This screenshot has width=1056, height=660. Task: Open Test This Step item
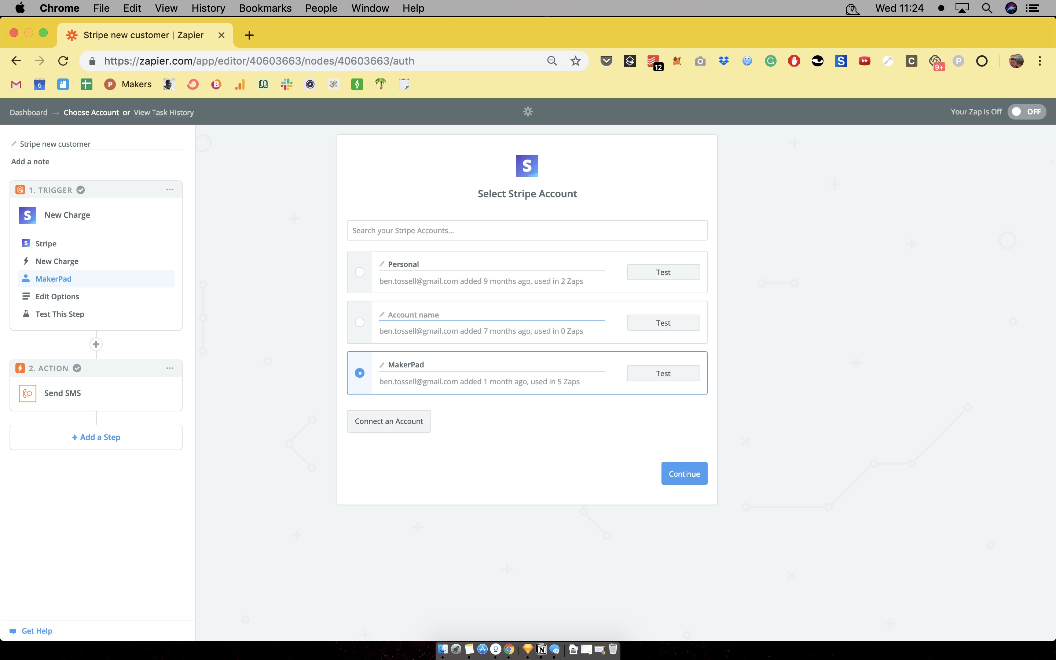point(96,314)
